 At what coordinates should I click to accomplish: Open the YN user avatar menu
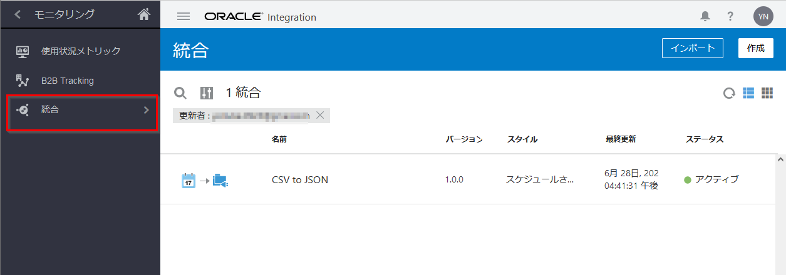point(763,17)
